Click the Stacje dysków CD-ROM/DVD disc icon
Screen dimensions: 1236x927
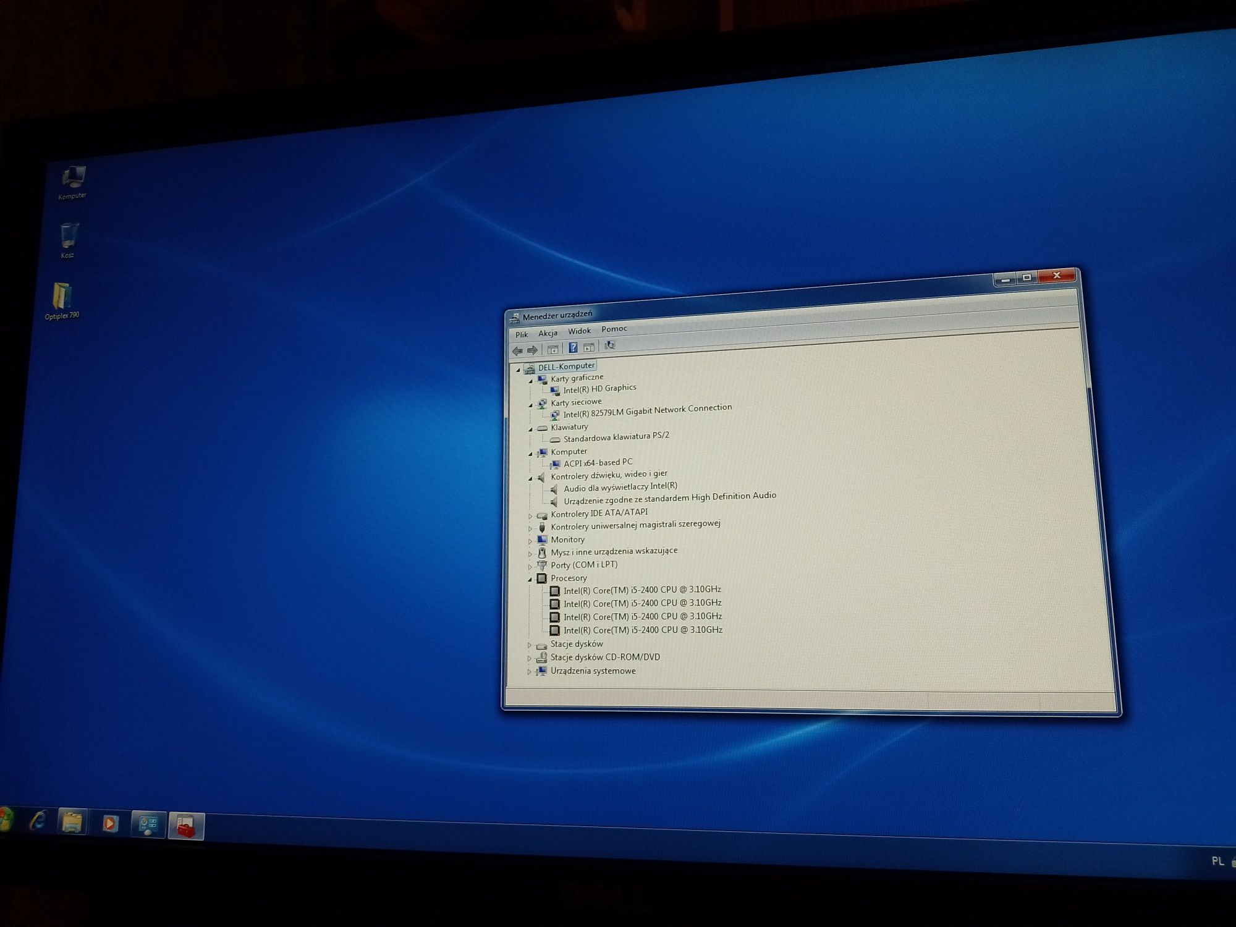coord(542,658)
